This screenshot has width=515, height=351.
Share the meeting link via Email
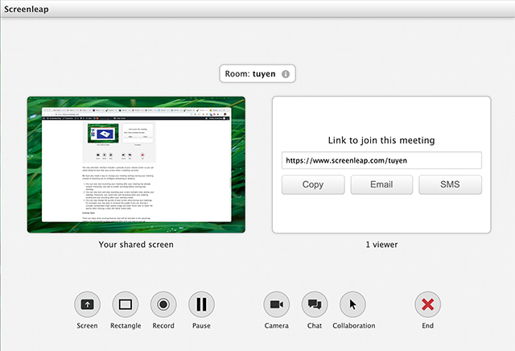381,184
